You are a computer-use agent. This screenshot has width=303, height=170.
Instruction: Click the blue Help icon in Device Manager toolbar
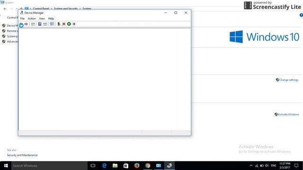pyautogui.click(x=40, y=24)
